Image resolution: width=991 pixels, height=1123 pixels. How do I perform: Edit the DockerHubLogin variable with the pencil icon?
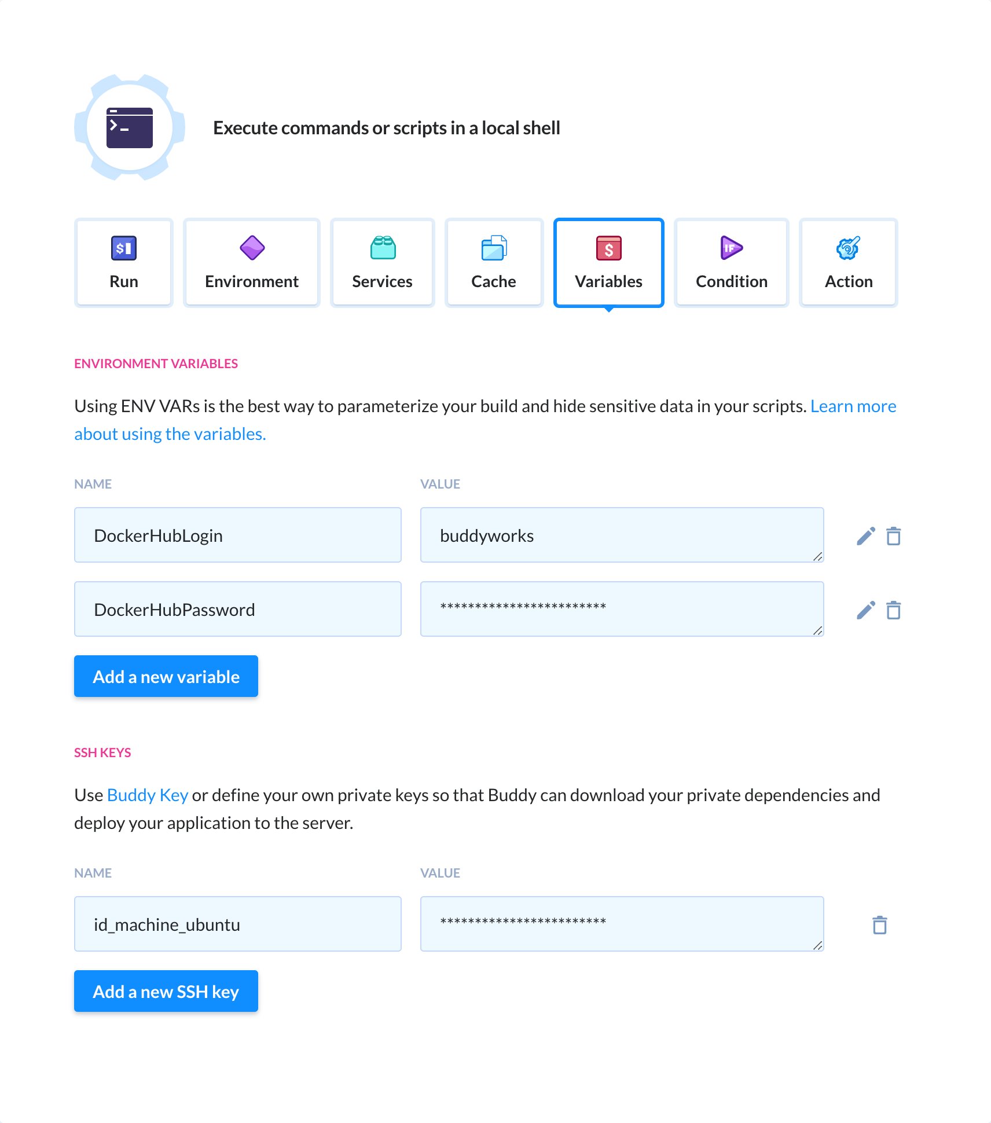pos(865,535)
